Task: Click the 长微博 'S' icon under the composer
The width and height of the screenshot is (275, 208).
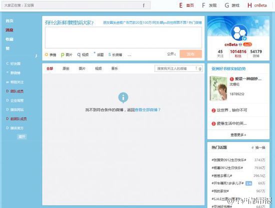Action: click(x=109, y=54)
